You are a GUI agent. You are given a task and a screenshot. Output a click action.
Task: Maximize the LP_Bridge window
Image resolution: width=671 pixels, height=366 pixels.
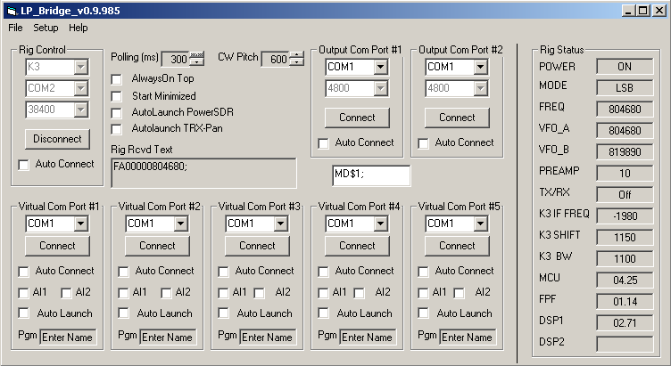coord(642,11)
